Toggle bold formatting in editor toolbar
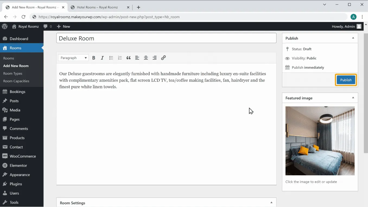368x207 pixels. tap(94, 58)
